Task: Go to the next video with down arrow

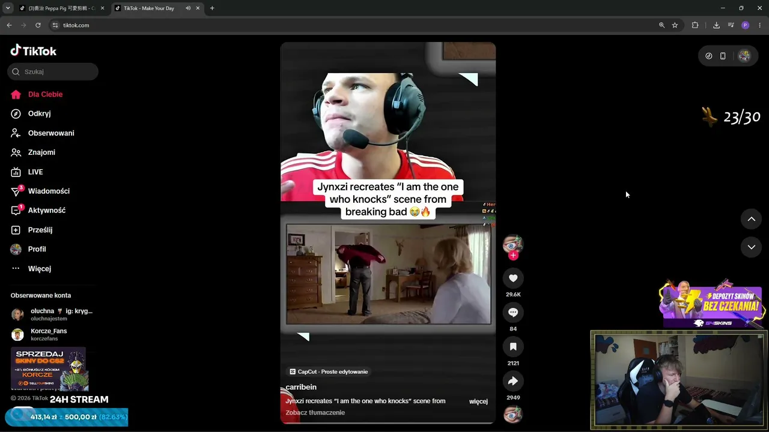Action: pos(751,247)
